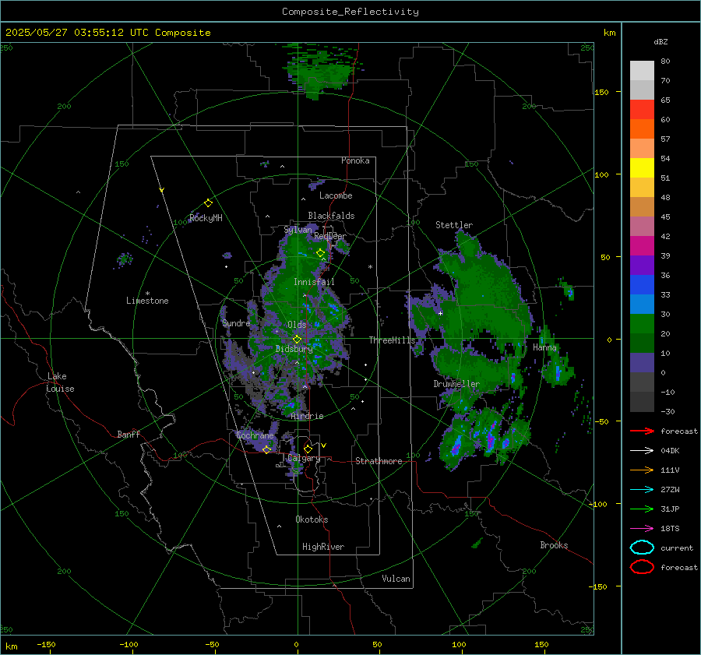Click the Lacombe town label
The image size is (701, 655).
pyautogui.click(x=336, y=195)
